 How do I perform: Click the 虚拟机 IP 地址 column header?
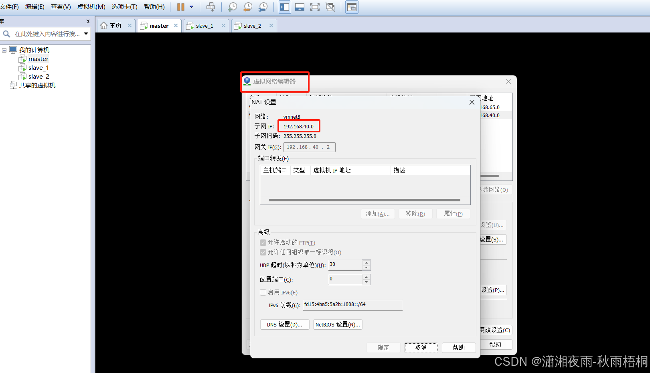coord(350,170)
